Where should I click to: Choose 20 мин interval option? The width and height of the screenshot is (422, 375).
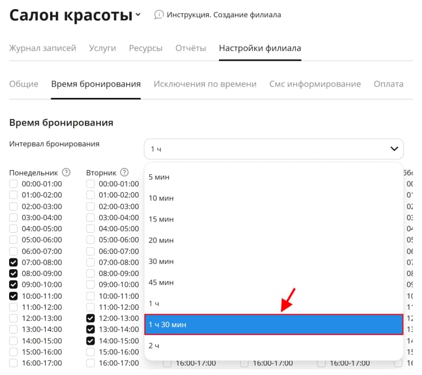(x=274, y=240)
